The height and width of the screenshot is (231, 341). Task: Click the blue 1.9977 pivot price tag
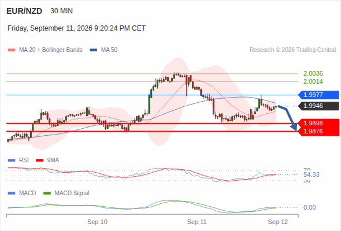click(318, 95)
